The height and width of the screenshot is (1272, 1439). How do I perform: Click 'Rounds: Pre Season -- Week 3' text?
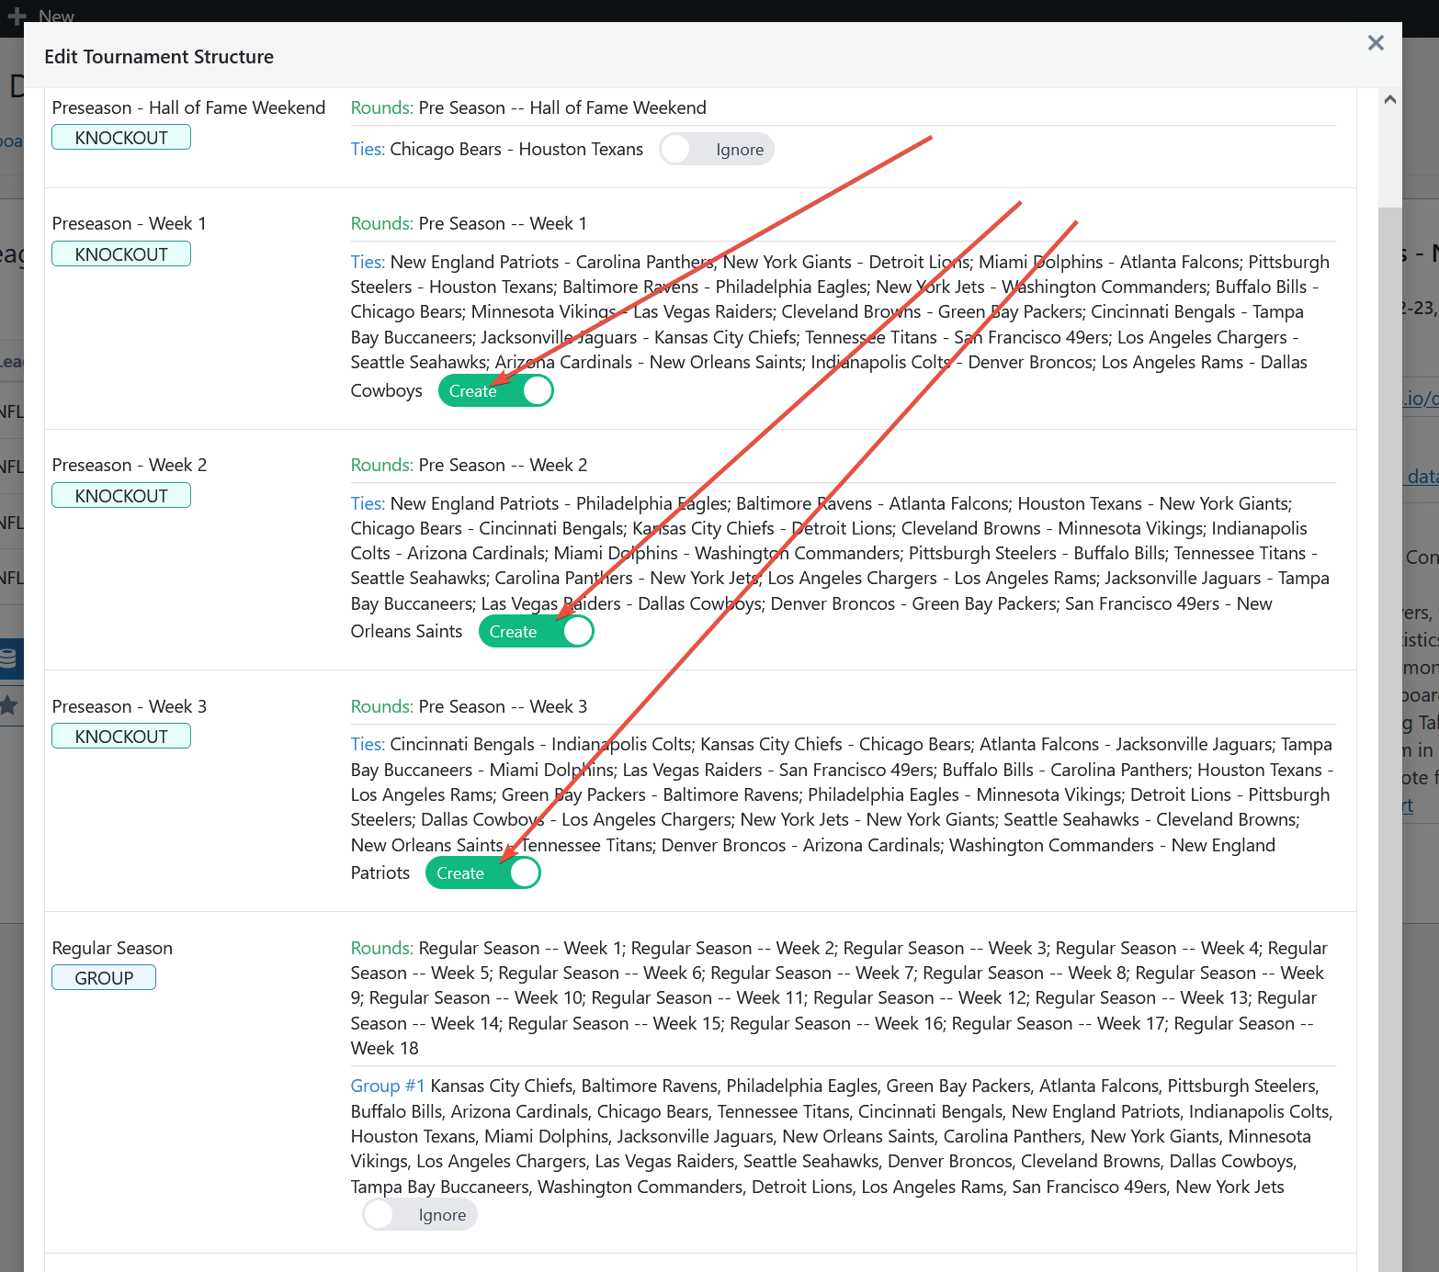click(469, 706)
